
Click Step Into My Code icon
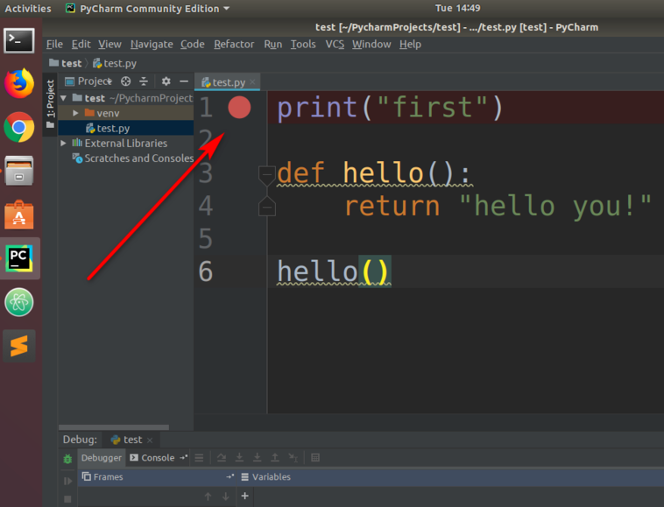tap(257, 457)
